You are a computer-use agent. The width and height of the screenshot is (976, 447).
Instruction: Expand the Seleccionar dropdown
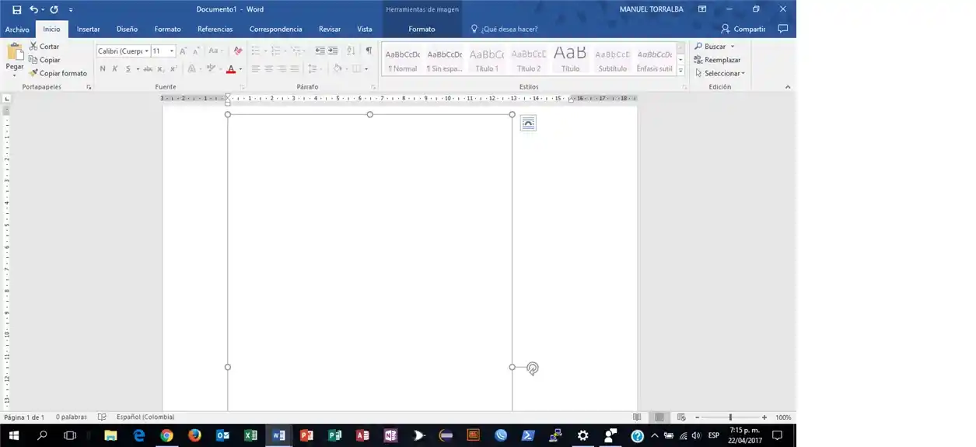(x=723, y=73)
